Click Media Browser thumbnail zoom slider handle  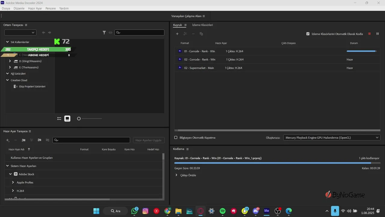click(79, 119)
